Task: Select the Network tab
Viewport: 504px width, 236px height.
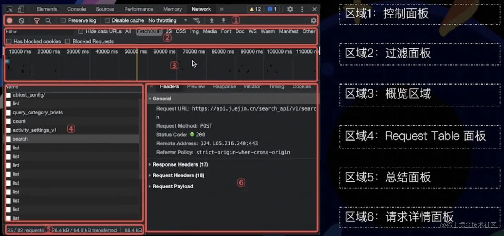Action: [x=201, y=9]
